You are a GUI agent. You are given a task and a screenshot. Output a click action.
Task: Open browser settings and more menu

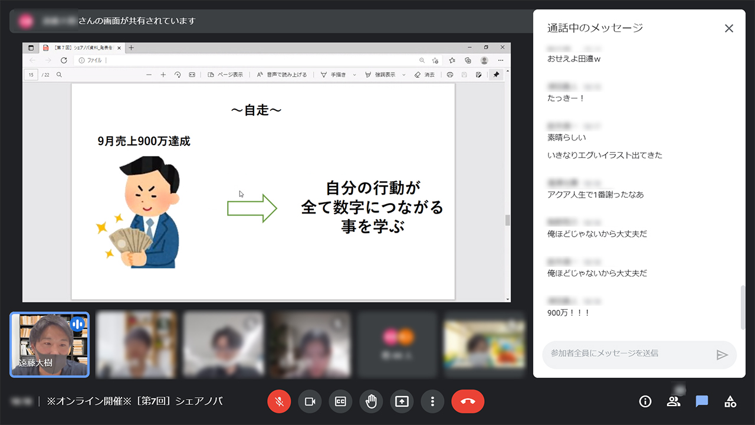501,60
